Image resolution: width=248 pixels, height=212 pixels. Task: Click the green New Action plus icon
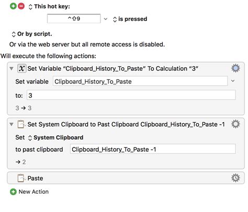pyautogui.click(x=13, y=192)
